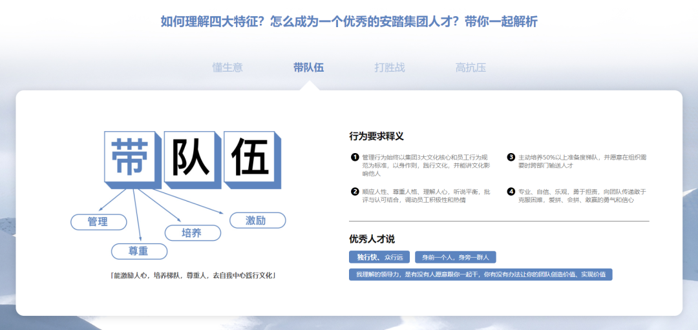Click the number 2 bullet icon
698x330 pixels.
pos(355,192)
